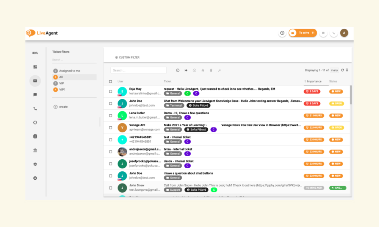Click the 'ANS...' status on John Snow ticket
The height and width of the screenshot is (227, 379).
point(338,188)
